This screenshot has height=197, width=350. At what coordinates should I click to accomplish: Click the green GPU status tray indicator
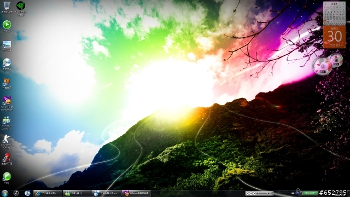[x=310, y=193]
